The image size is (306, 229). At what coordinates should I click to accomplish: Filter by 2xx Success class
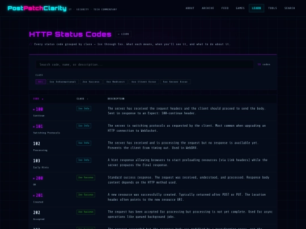[91, 82]
